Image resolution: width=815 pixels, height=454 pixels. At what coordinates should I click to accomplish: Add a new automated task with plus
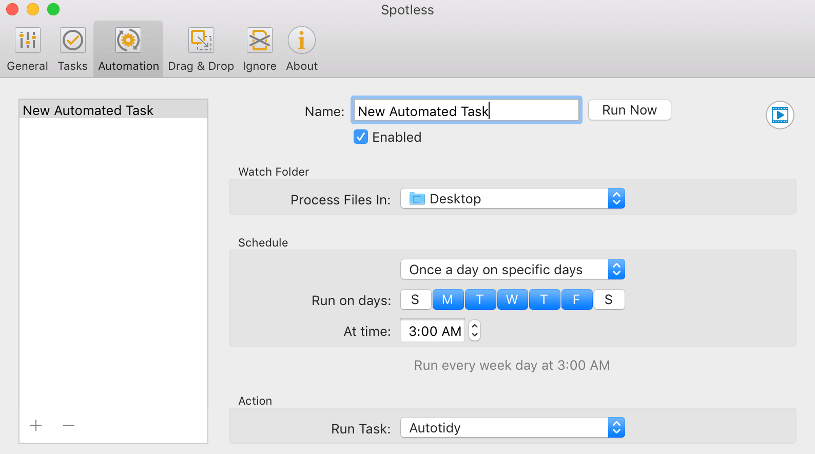point(36,425)
